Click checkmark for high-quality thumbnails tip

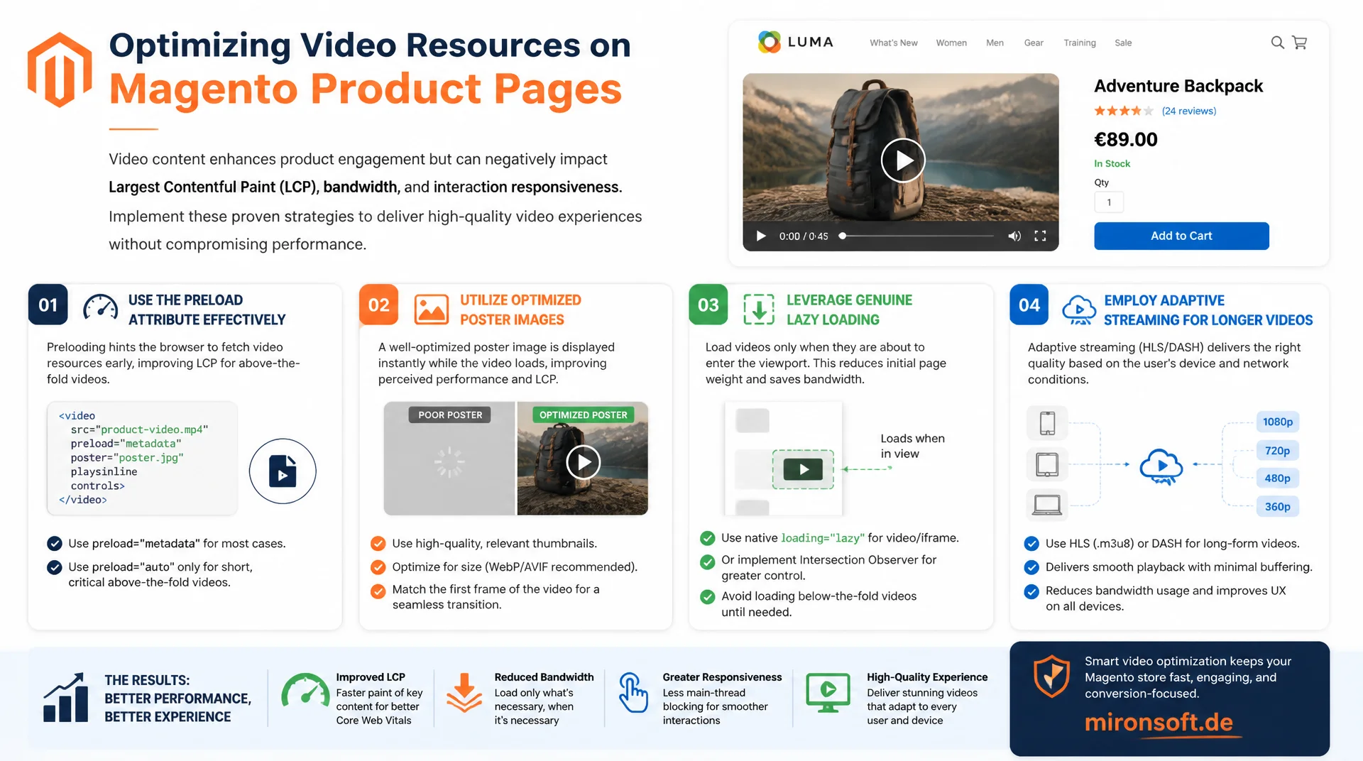378,544
